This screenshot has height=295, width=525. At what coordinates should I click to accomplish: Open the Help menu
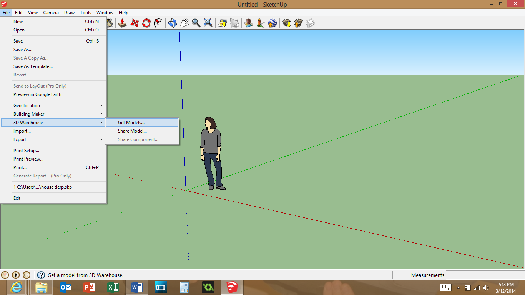tap(123, 13)
